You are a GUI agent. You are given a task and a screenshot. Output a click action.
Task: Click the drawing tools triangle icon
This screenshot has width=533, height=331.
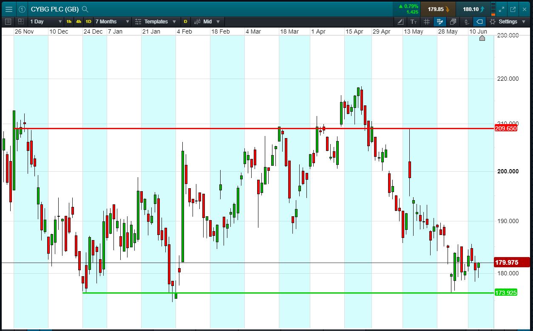(x=400, y=21)
